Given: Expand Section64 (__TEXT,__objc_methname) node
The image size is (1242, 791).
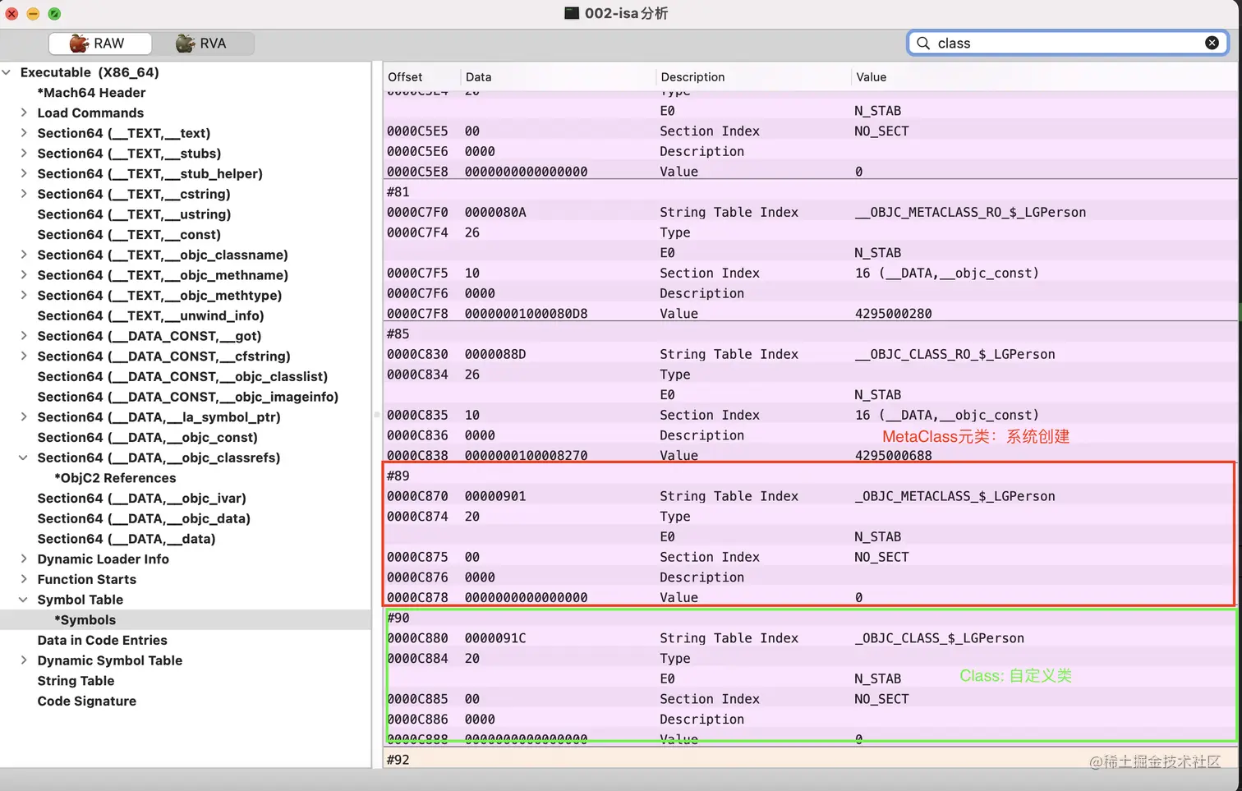Looking at the screenshot, I should pyautogui.click(x=24, y=275).
